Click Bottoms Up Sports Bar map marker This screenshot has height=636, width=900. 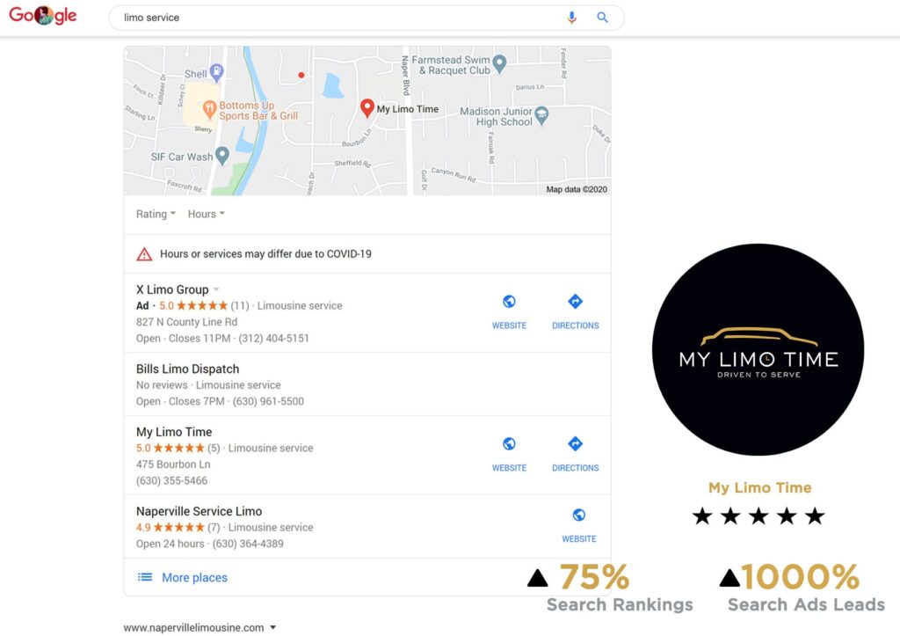(209, 108)
